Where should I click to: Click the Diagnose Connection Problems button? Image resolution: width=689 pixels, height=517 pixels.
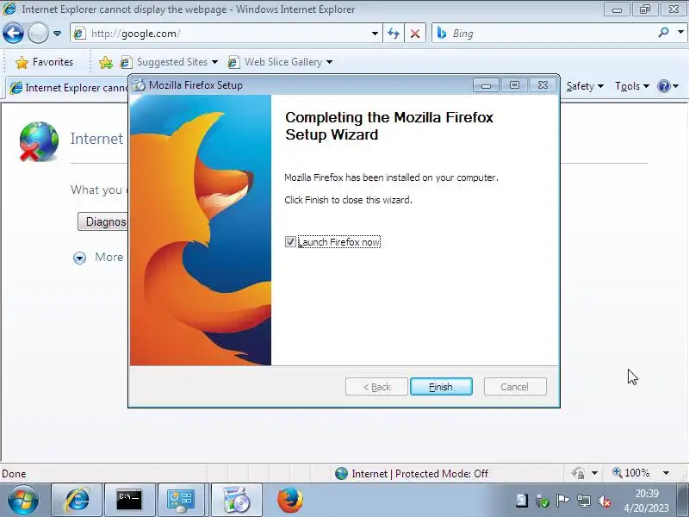click(102, 221)
